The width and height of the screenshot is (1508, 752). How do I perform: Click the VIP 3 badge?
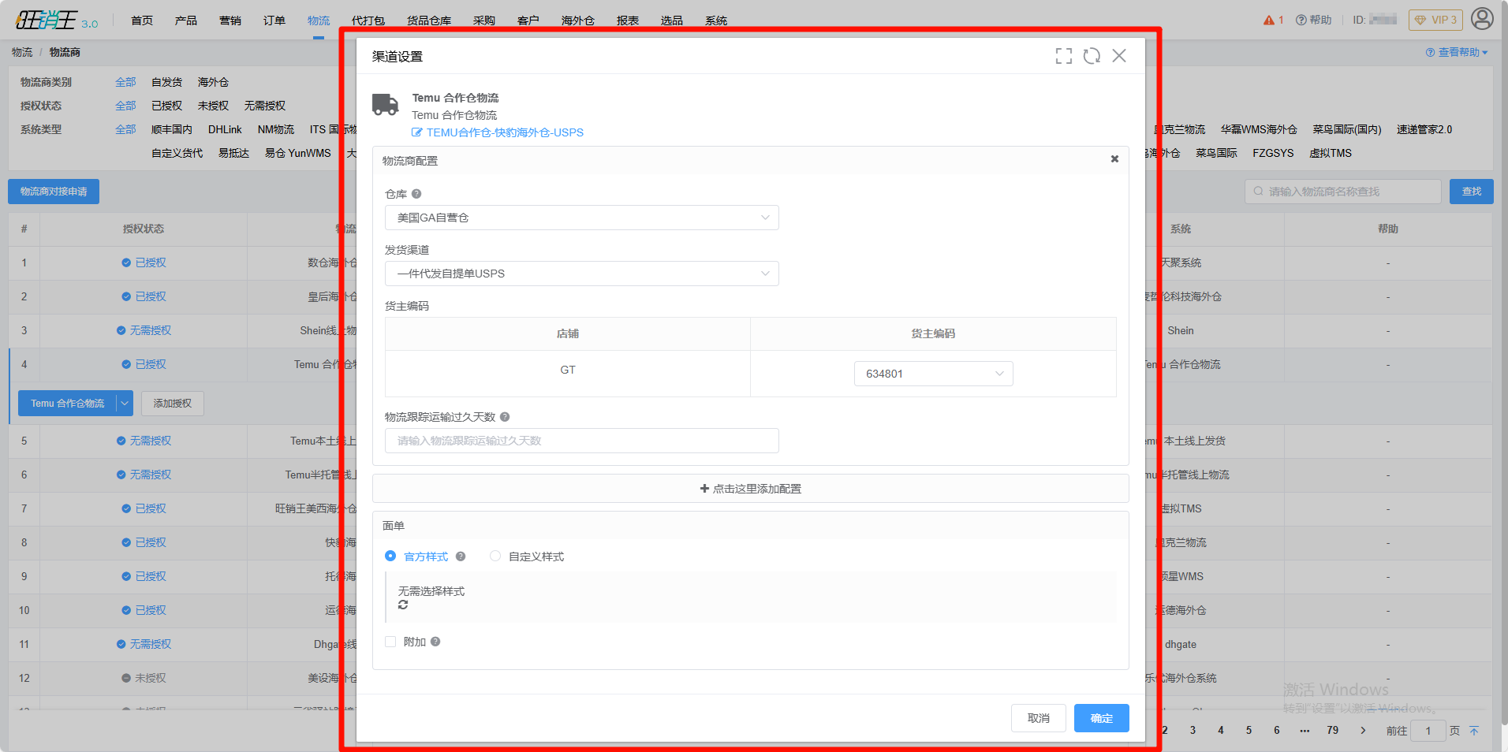point(1435,20)
